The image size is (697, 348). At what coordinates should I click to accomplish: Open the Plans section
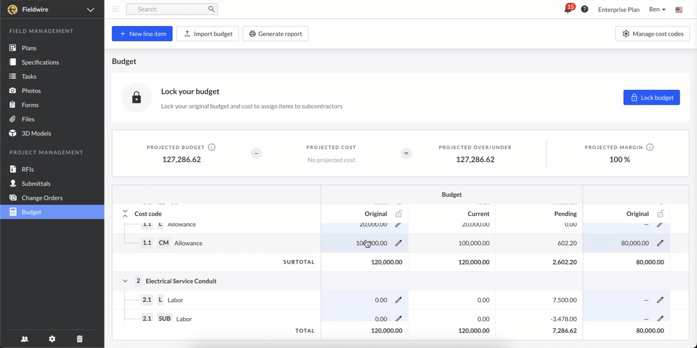(29, 48)
